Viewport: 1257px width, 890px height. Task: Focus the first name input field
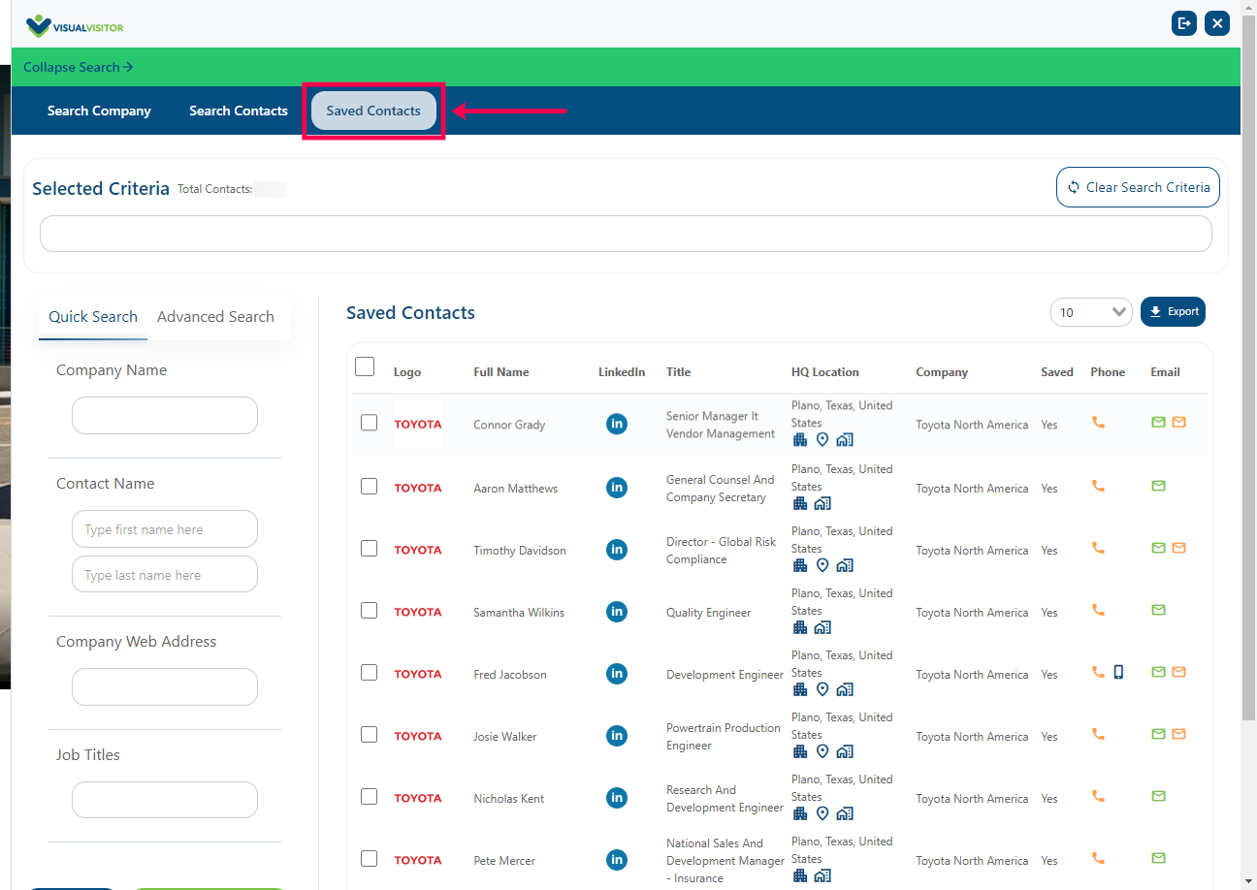pyautogui.click(x=165, y=529)
